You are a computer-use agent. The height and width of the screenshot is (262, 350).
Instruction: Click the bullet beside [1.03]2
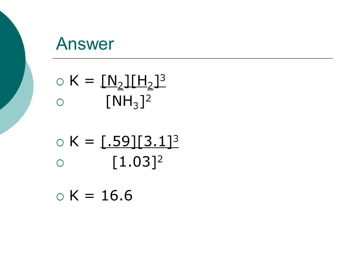(x=60, y=163)
